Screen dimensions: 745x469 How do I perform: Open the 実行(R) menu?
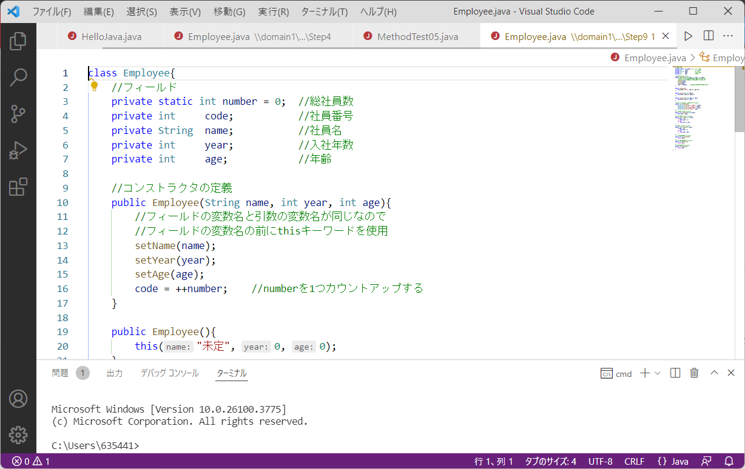tap(273, 12)
